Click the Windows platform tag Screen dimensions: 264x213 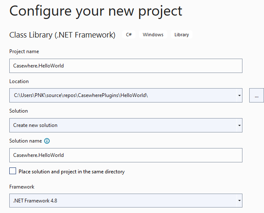point(153,35)
